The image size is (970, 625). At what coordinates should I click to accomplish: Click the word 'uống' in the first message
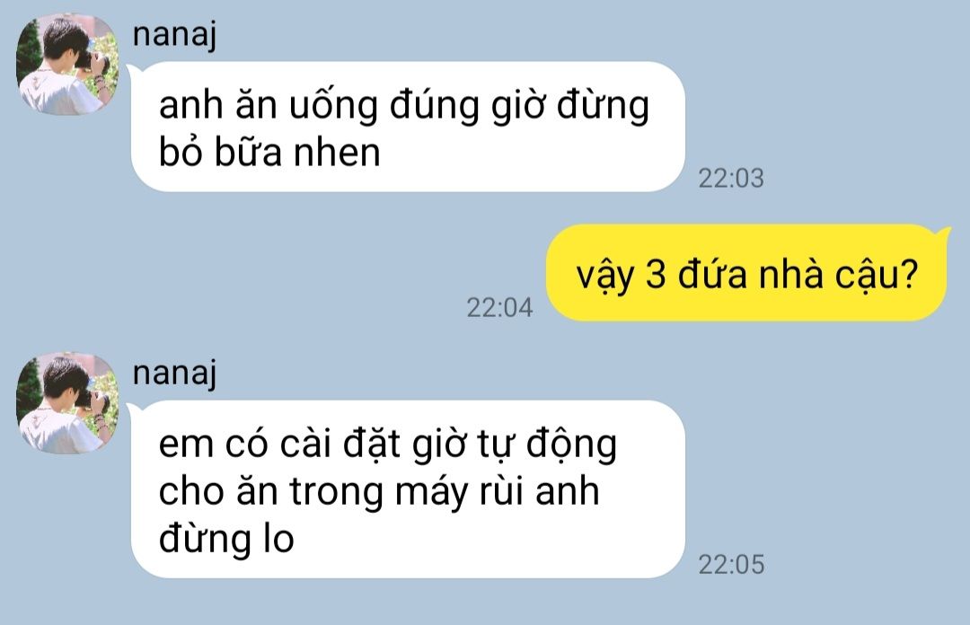333,107
